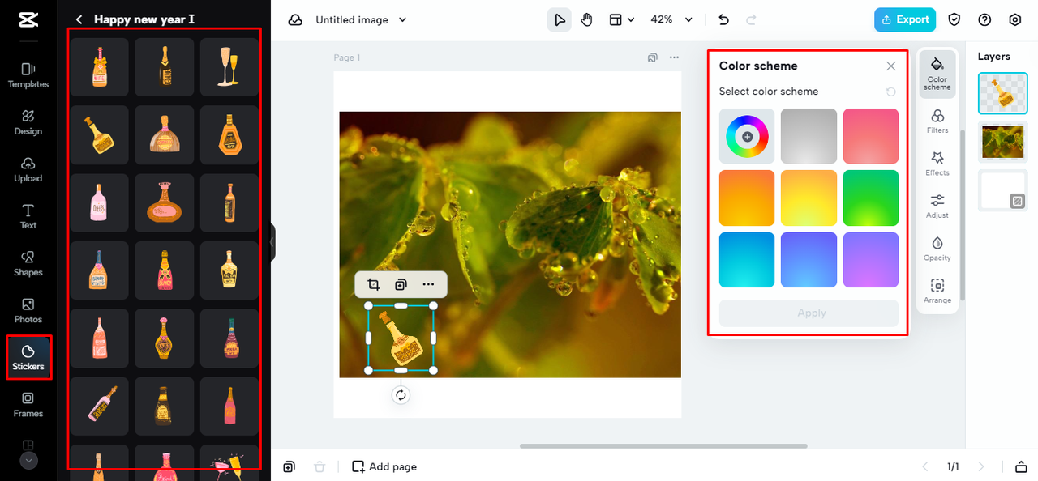
Task: Reset the selected color scheme
Action: point(891,92)
